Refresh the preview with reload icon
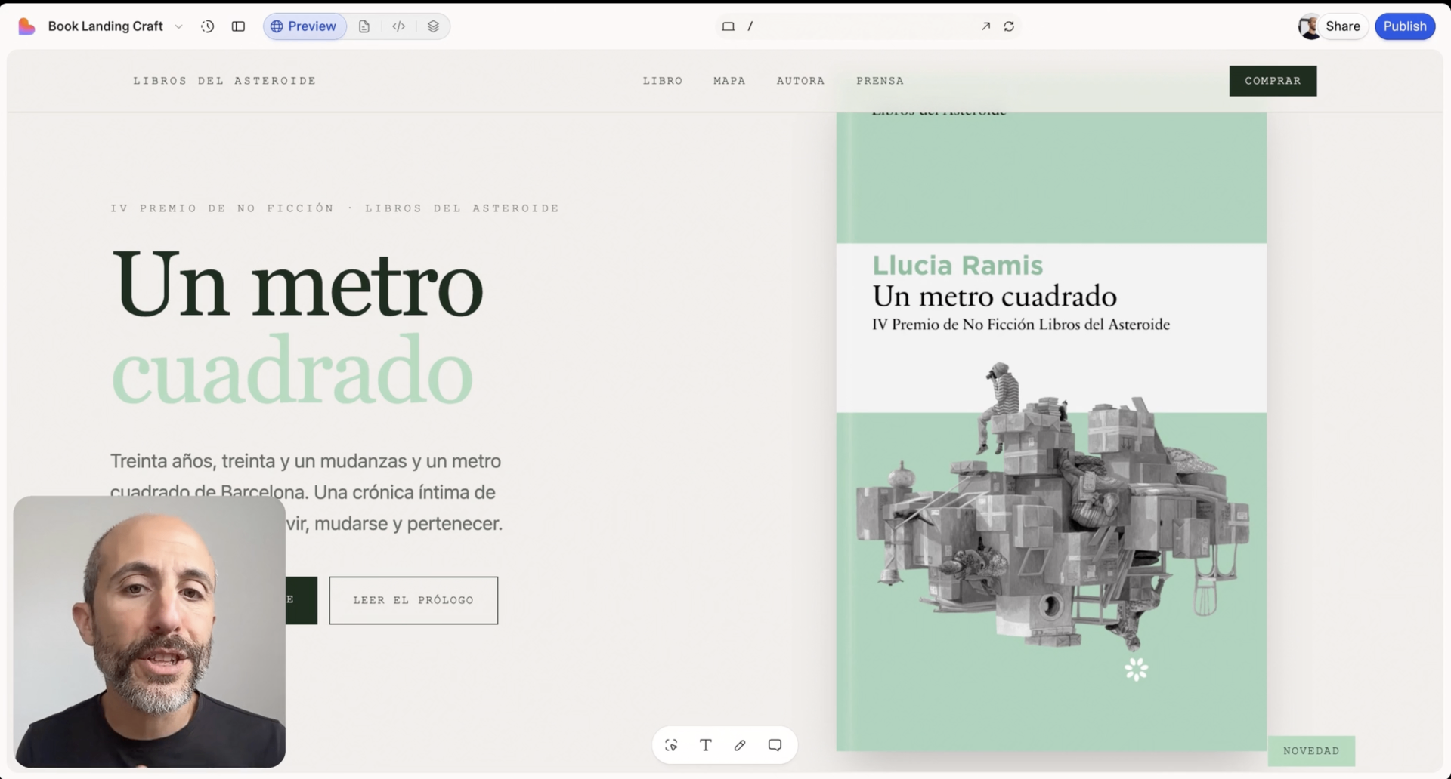The height and width of the screenshot is (779, 1451). click(x=1009, y=26)
